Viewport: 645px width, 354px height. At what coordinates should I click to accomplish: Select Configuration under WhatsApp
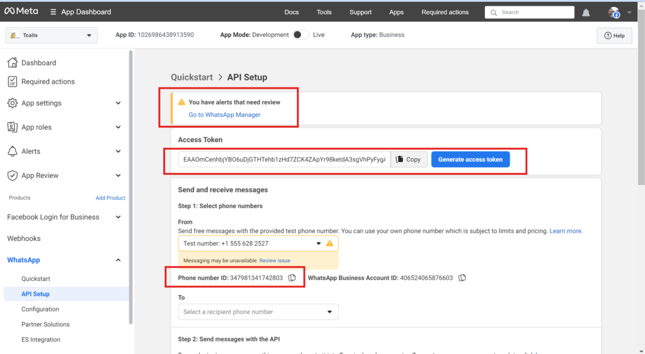click(40, 309)
